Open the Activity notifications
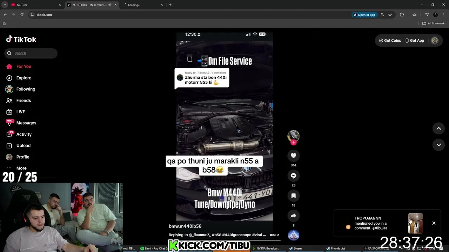449x252 pixels. 19,134
